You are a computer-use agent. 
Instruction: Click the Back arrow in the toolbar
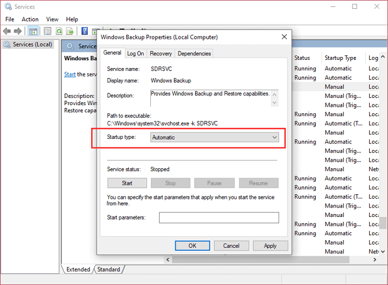tap(7, 31)
